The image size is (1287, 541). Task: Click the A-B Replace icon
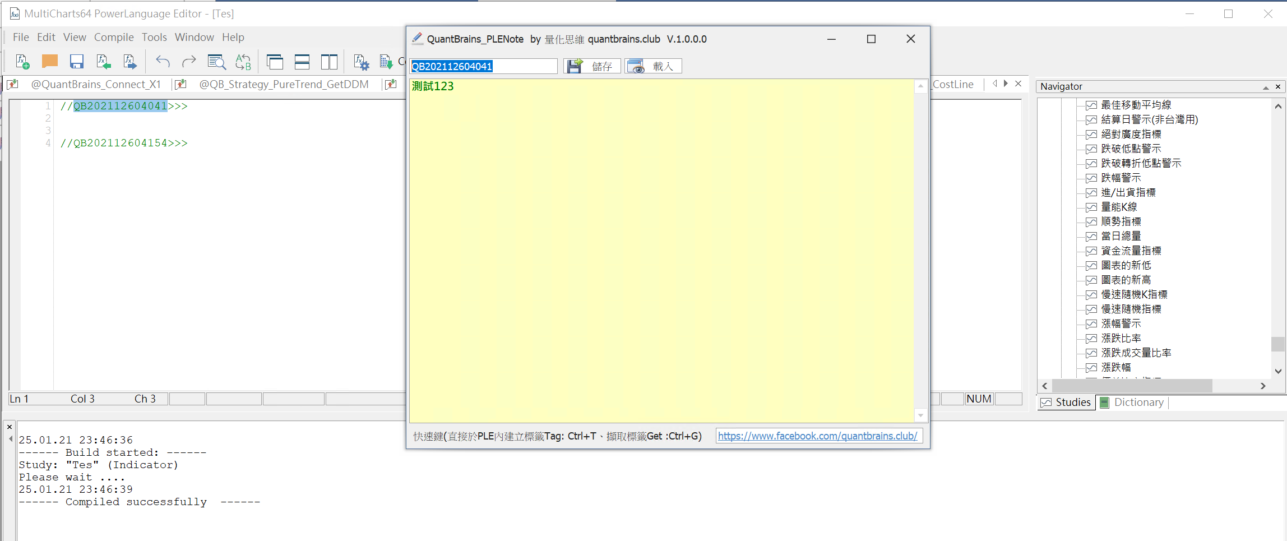click(x=243, y=62)
